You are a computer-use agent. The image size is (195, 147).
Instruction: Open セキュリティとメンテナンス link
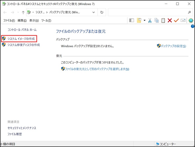(22, 128)
